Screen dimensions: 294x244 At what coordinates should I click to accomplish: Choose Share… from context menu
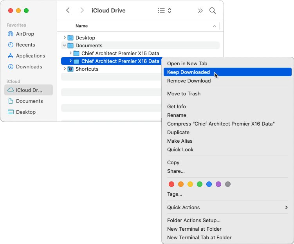pos(227,171)
